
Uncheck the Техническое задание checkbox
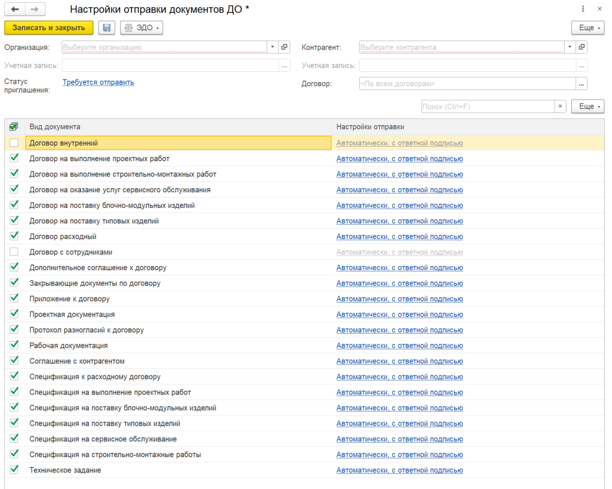(14, 470)
